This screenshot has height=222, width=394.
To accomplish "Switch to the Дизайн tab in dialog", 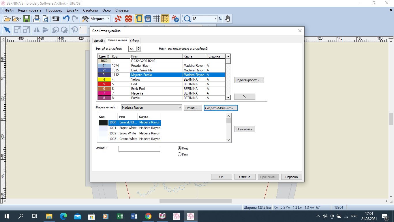I will (99, 41).
